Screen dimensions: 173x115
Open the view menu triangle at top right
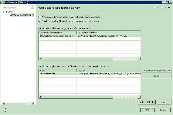click(169, 8)
